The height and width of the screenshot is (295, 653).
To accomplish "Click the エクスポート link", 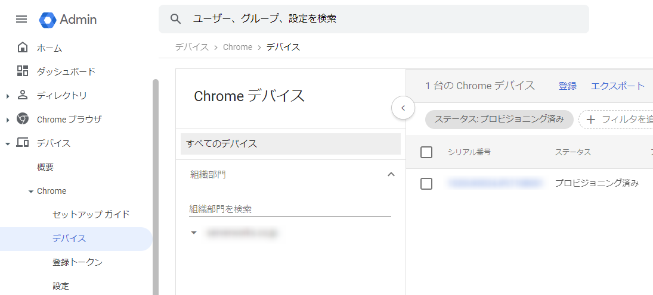I will pos(618,86).
